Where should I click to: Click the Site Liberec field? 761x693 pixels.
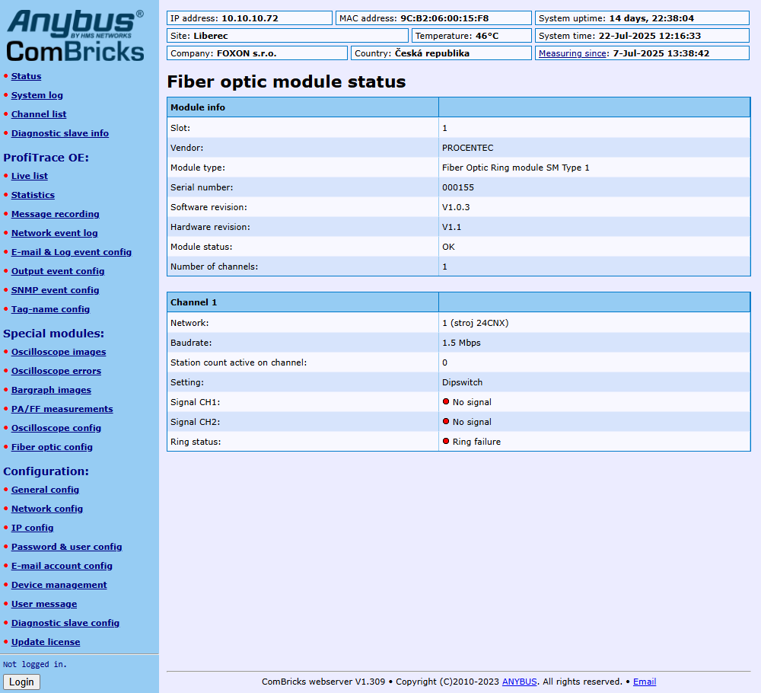pos(288,36)
